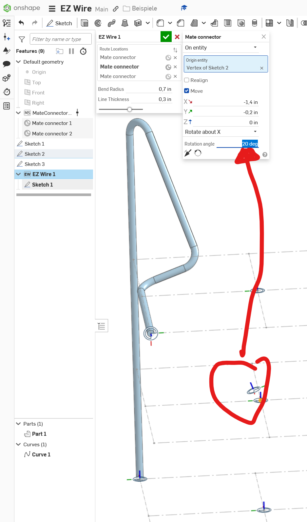Select the Linear pattern tool

click(x=269, y=23)
